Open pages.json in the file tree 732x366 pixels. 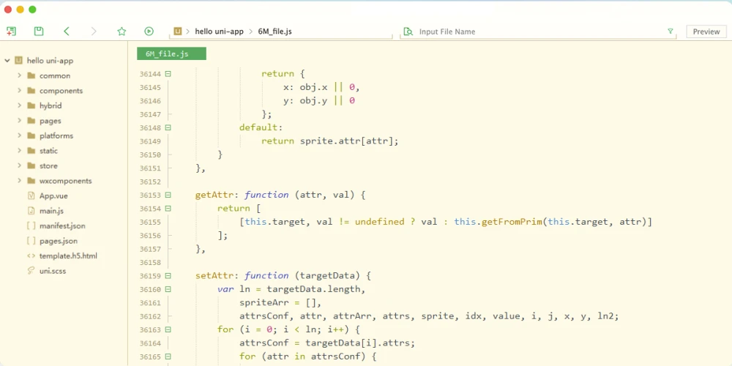[59, 241]
